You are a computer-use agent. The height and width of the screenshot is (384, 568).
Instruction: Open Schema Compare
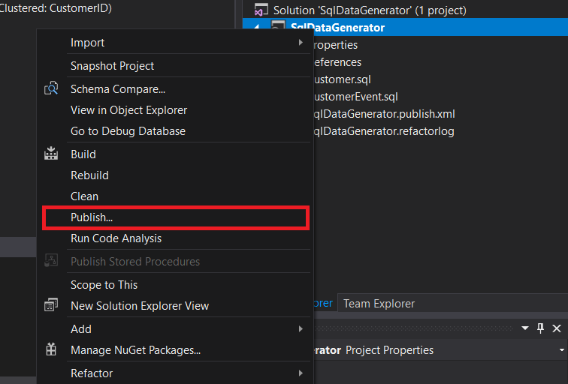coord(176,89)
